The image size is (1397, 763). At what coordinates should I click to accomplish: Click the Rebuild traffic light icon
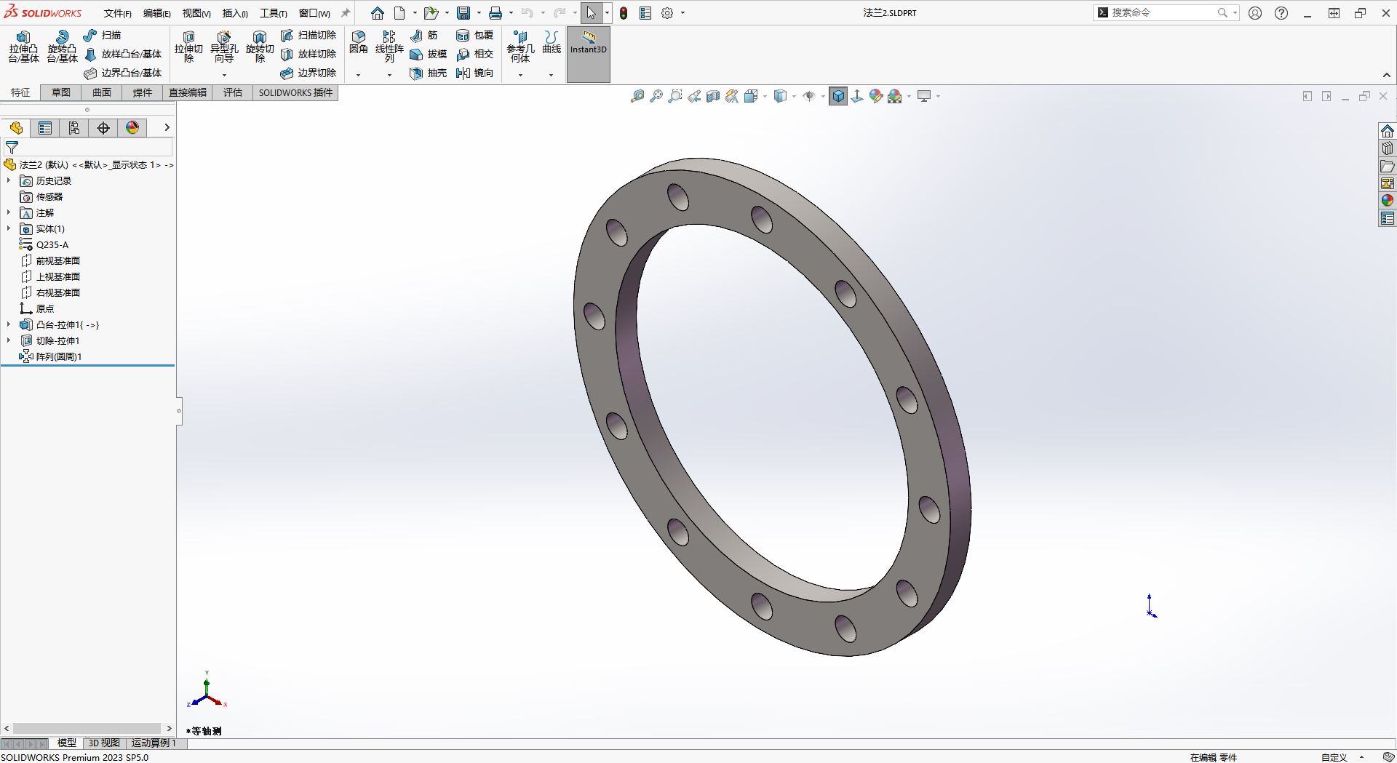(x=624, y=13)
